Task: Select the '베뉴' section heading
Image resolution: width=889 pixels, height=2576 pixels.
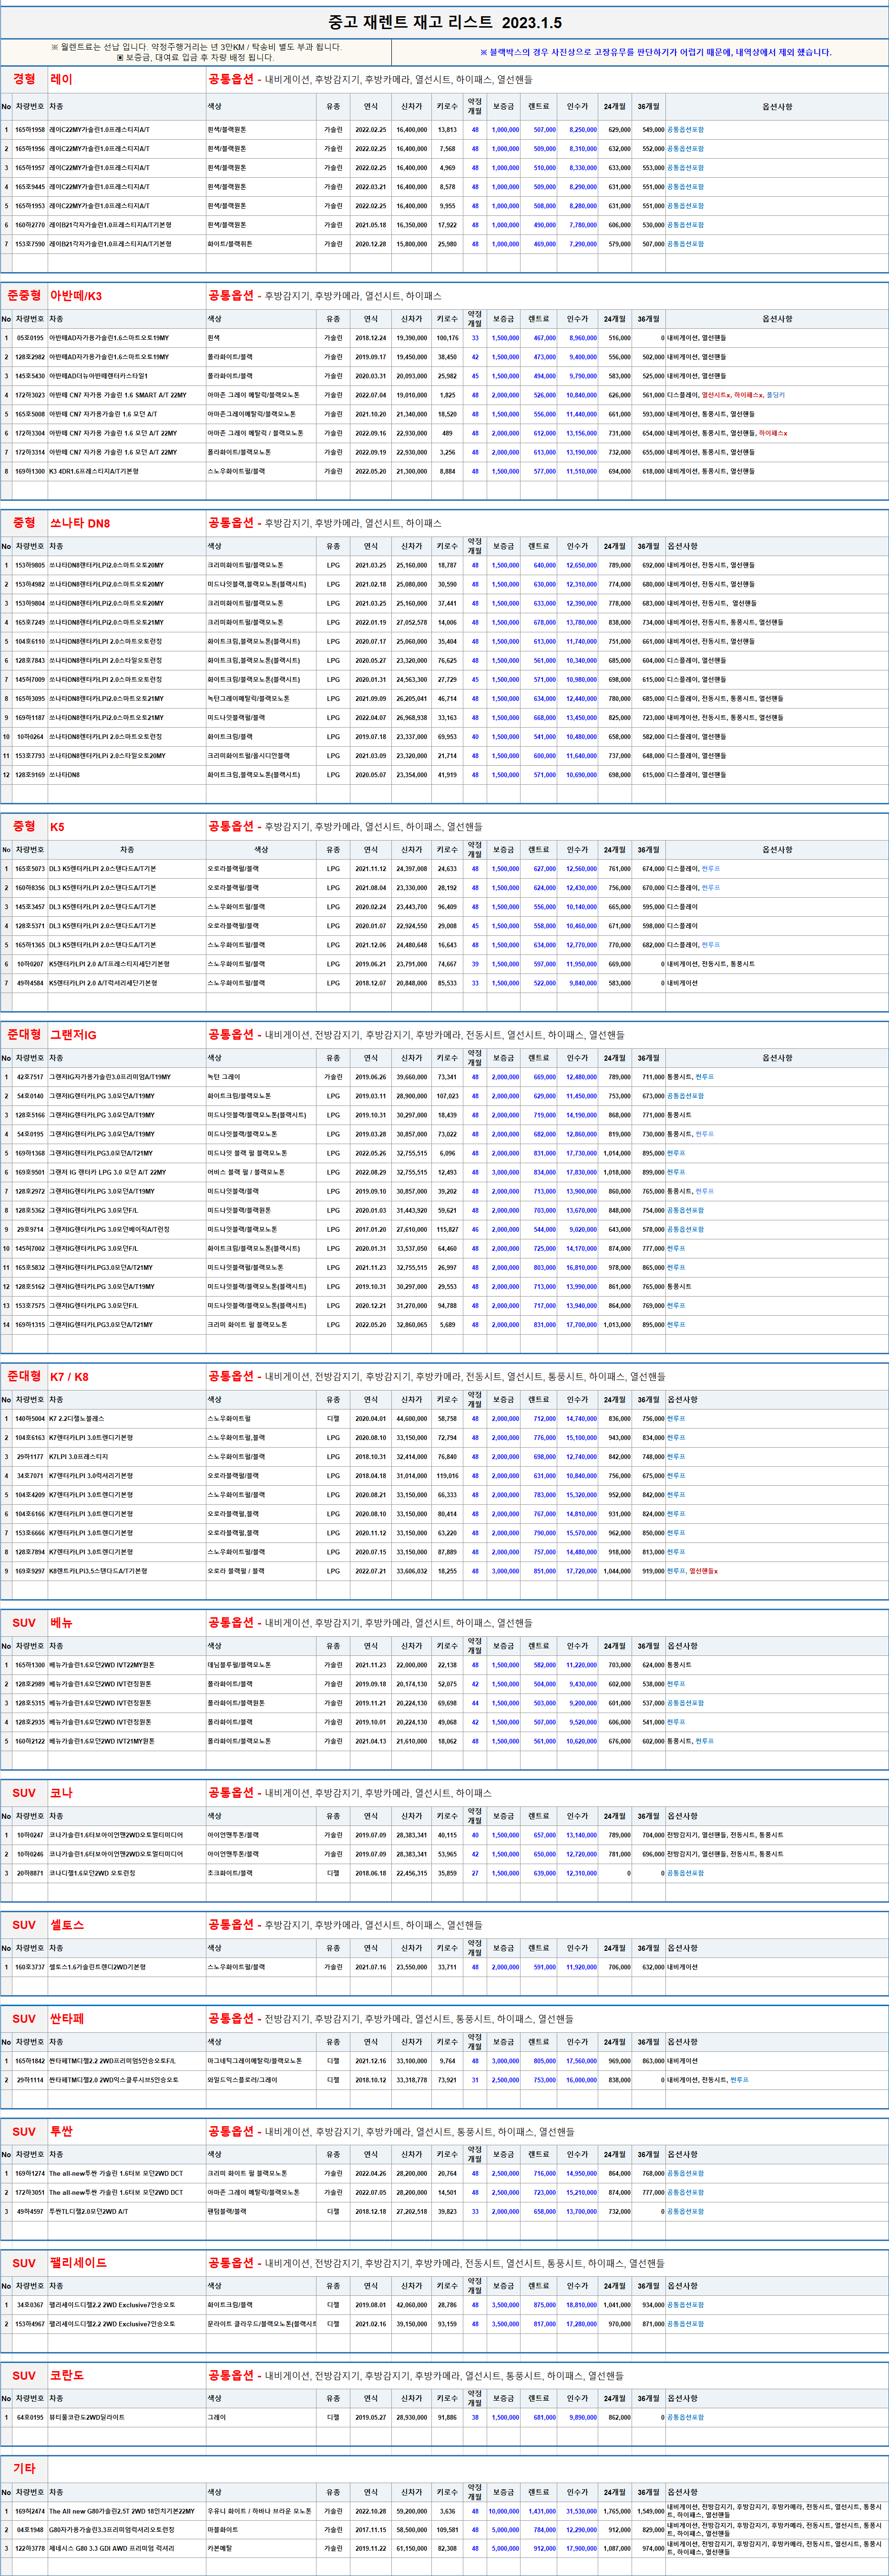Action: coord(61,1623)
